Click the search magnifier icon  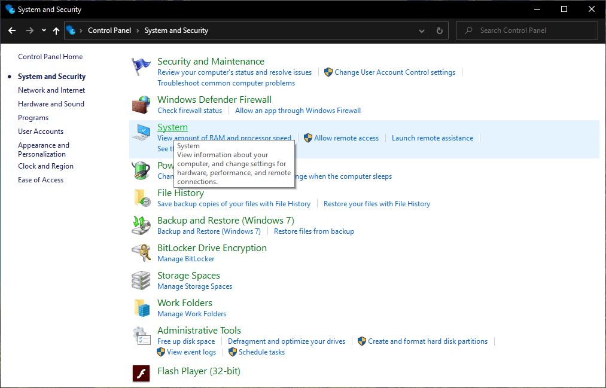468,30
